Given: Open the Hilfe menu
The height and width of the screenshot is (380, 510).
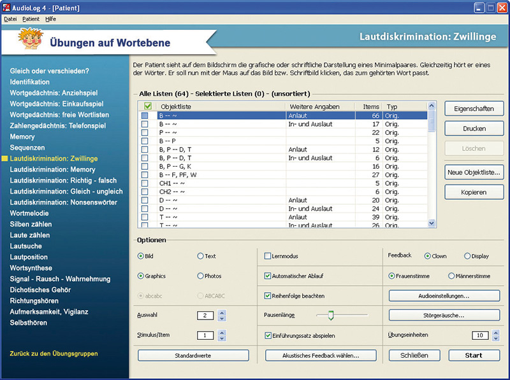Looking at the screenshot, I should click(x=50, y=19).
